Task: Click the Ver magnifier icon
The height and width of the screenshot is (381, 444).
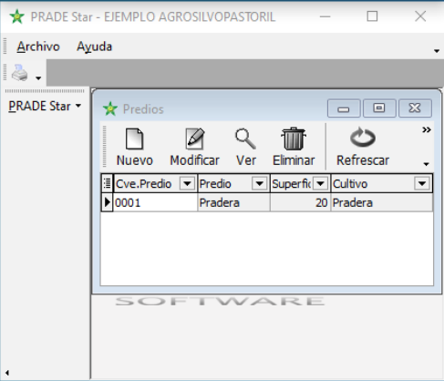Action: click(x=245, y=139)
